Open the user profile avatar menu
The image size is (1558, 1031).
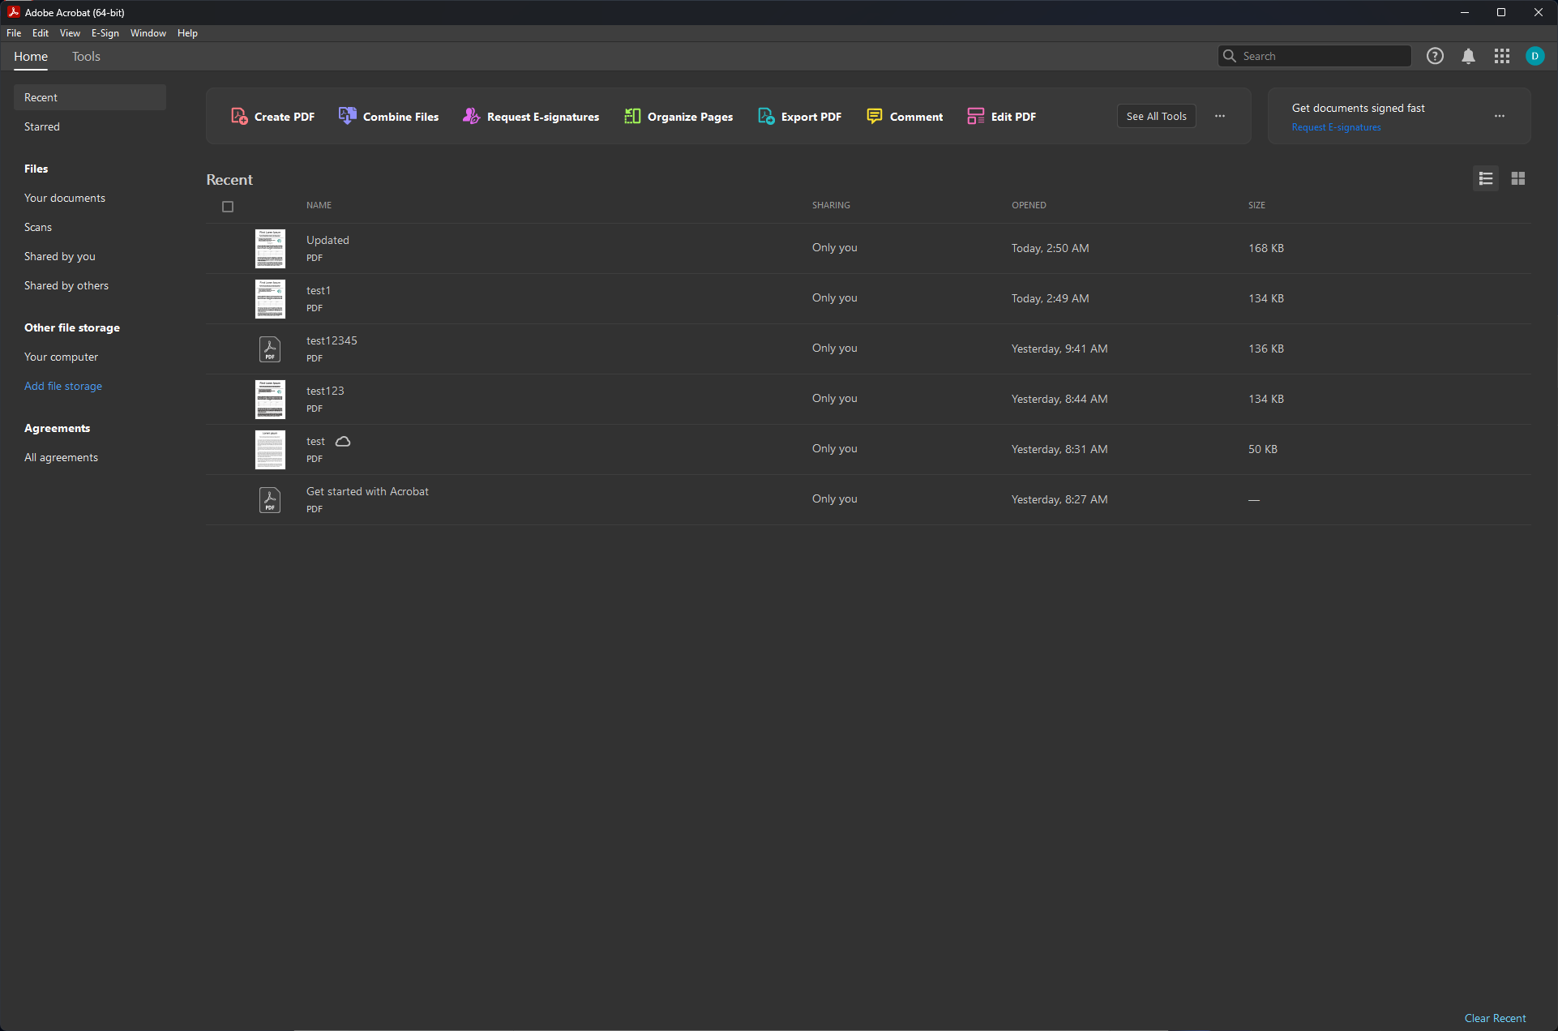tap(1534, 56)
